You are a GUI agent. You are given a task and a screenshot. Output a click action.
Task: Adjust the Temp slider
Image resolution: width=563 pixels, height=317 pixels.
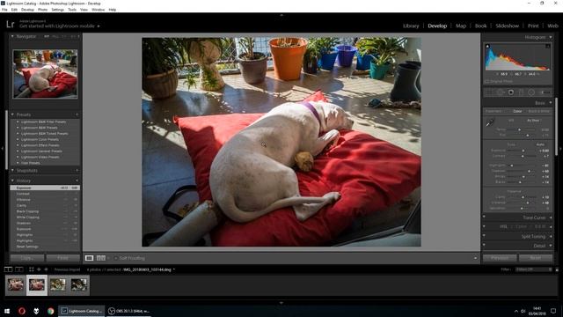519,129
